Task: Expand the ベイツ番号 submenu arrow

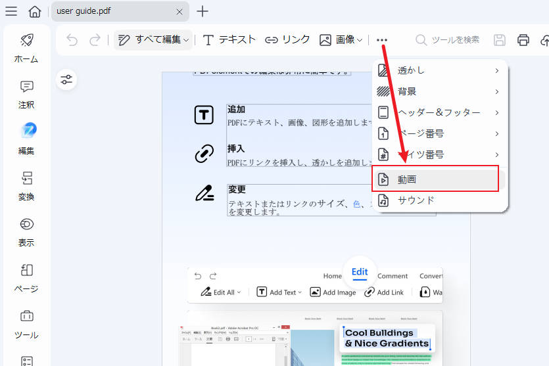Action: point(497,154)
